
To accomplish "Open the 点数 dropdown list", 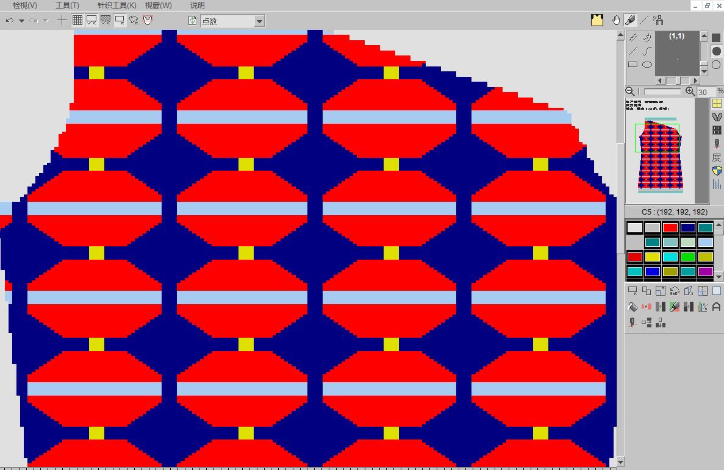I will click(259, 21).
